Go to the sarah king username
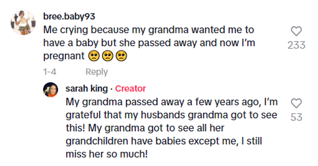The image size is (318, 166). point(87,89)
